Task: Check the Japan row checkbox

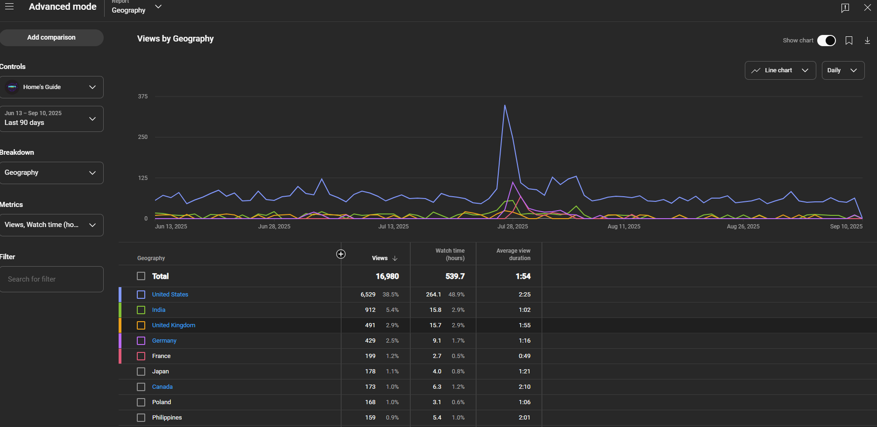Action: coord(141,372)
